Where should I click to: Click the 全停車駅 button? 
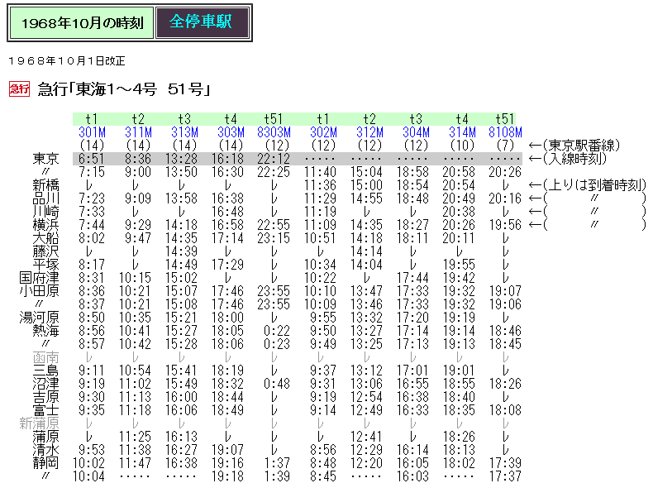202,22
